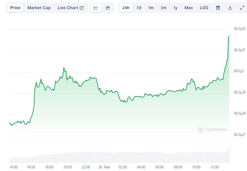
Task: Expand chart to fullscreen
Action: click(242, 8)
